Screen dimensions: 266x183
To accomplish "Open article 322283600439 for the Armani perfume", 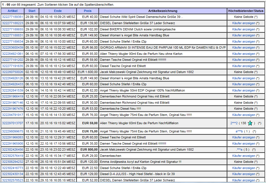I will coord(13,47).
